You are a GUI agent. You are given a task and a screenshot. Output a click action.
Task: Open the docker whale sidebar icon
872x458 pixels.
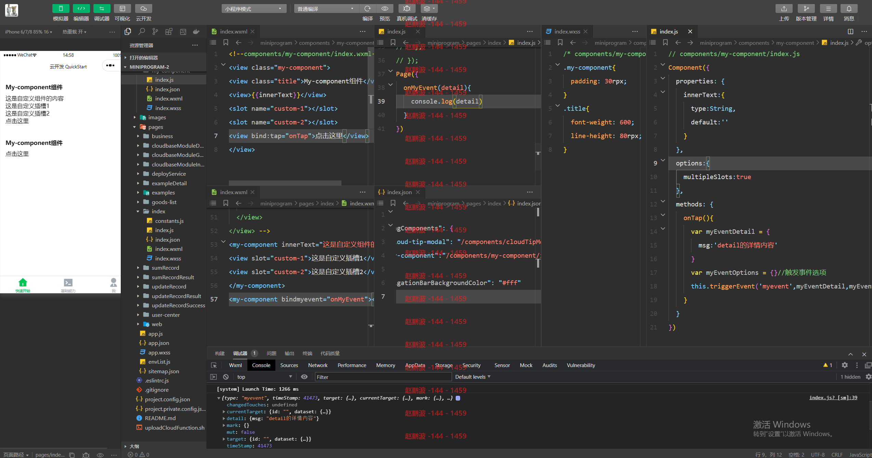click(196, 31)
